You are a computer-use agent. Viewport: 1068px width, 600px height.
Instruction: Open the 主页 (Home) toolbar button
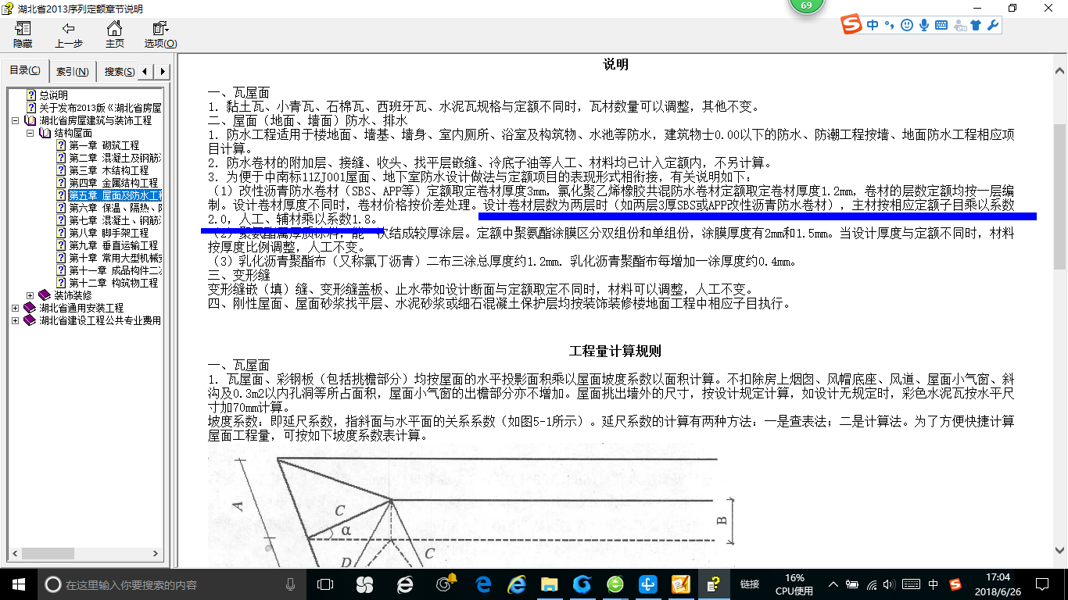pyautogui.click(x=115, y=35)
